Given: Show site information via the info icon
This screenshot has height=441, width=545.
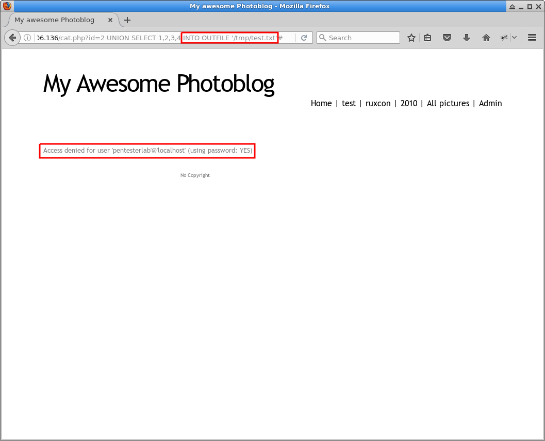Looking at the screenshot, I should 27,38.
